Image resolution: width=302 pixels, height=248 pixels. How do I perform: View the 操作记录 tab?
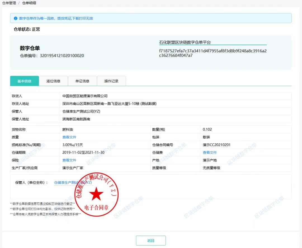tap(111, 81)
